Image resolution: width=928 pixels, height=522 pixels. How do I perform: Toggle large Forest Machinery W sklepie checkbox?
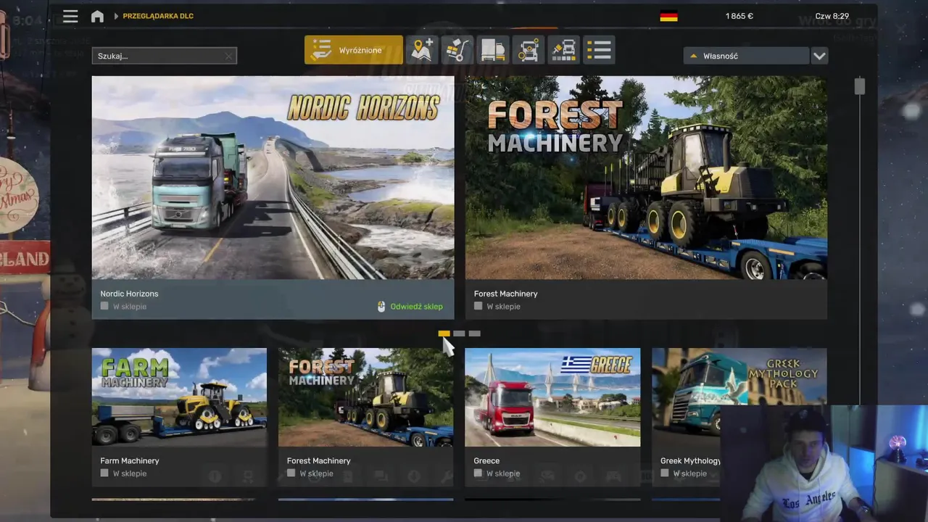click(x=478, y=306)
